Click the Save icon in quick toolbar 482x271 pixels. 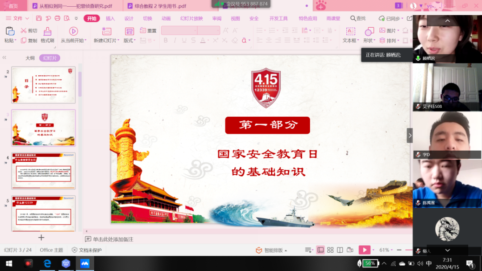pyautogui.click(x=39, y=18)
